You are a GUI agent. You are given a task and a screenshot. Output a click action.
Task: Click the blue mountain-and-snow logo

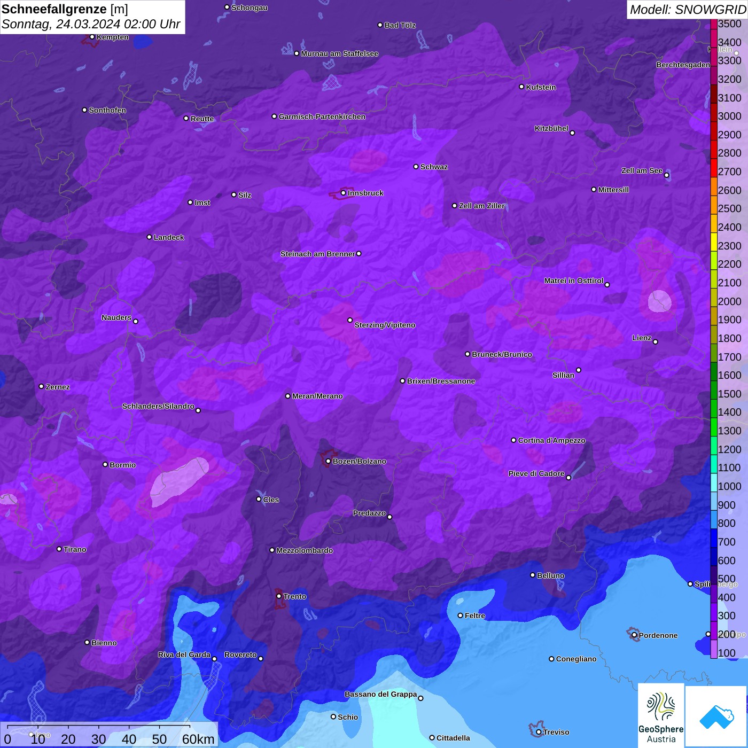716,716
